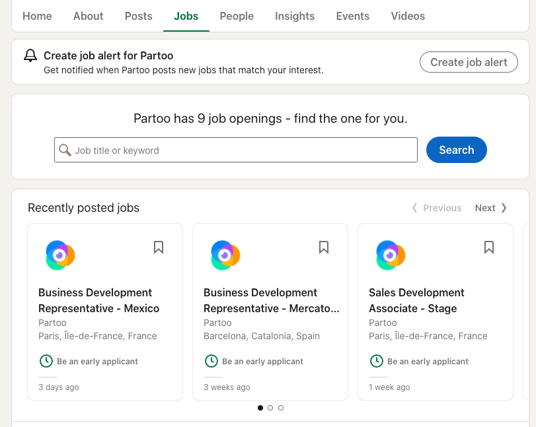Switch to the People tab
This screenshot has width=536, height=427.
(x=237, y=16)
